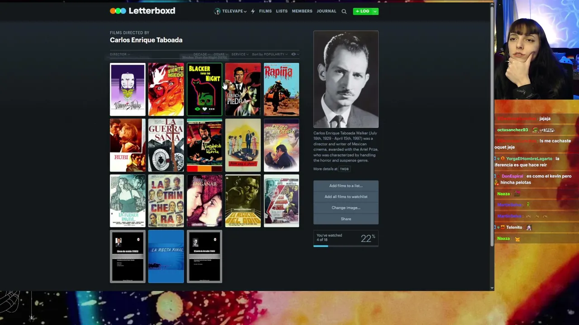The height and width of the screenshot is (325, 579).
Task: Expand the Log button arrow menu
Action: click(375, 11)
